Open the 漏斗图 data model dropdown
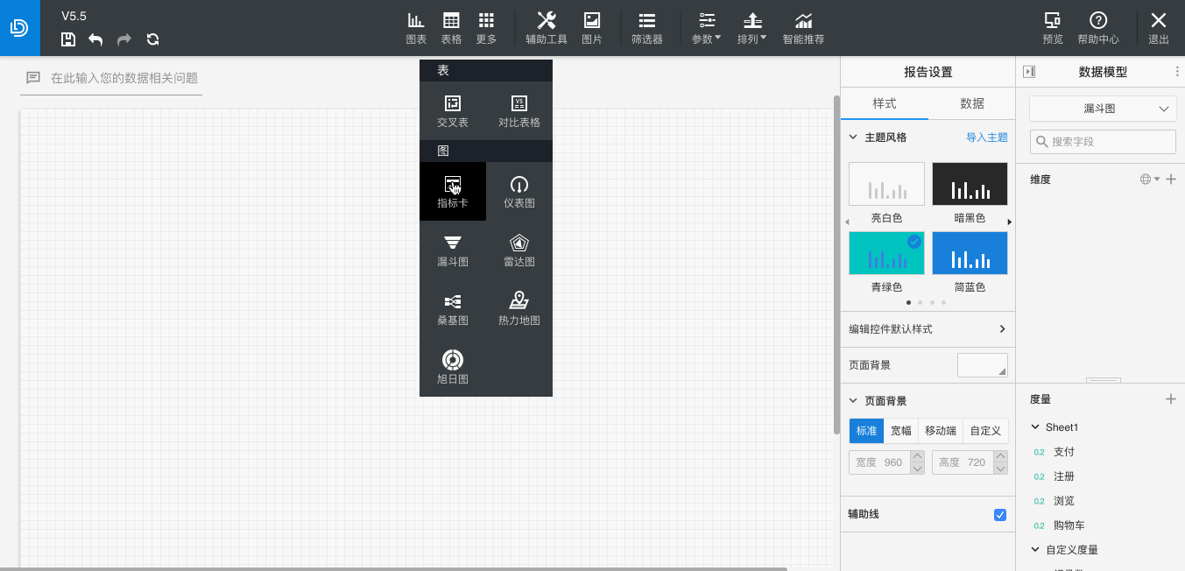Viewport: 1185px width, 571px height. 1102,109
